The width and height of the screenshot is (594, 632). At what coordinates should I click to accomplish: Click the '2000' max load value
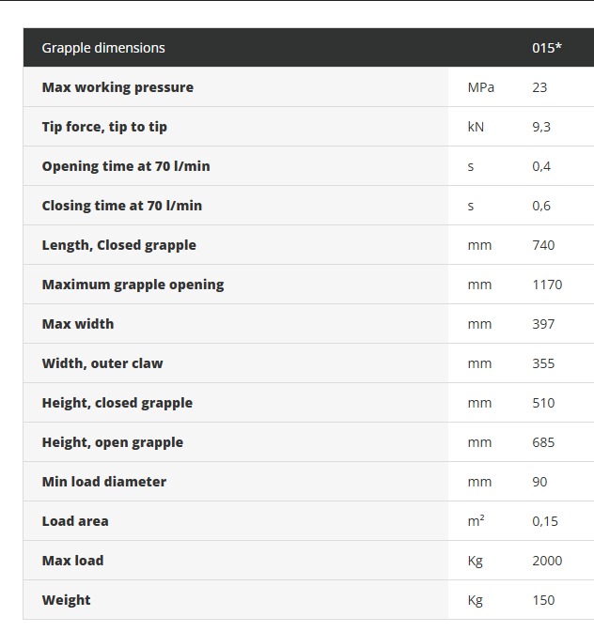[547, 561]
